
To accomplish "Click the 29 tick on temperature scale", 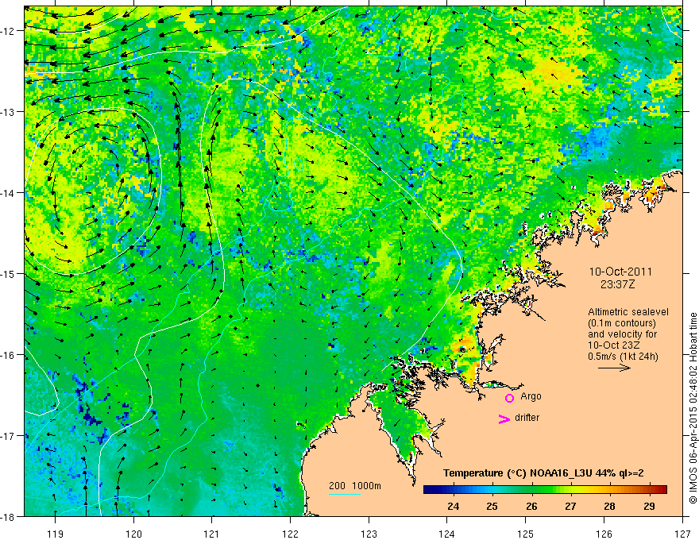I will tap(649, 506).
